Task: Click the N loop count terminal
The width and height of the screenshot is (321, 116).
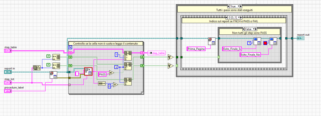Action: tap(70, 48)
